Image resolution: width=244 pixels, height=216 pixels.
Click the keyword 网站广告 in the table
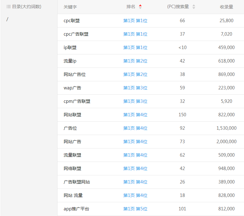(x=72, y=142)
